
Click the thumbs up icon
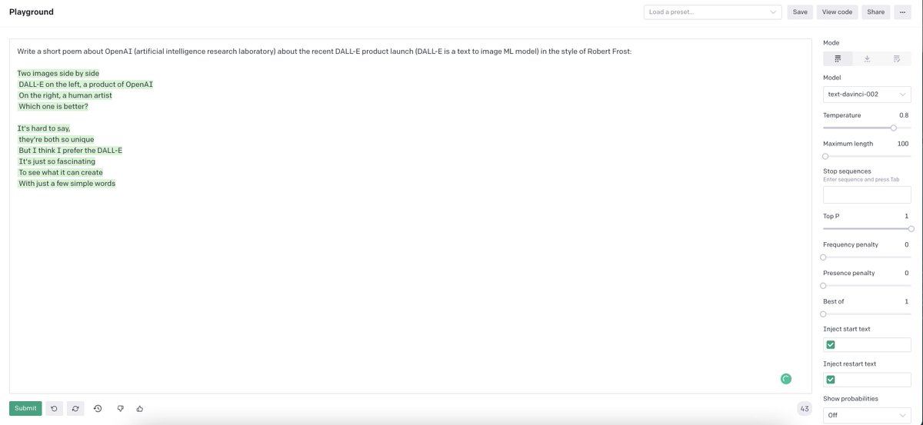click(140, 409)
